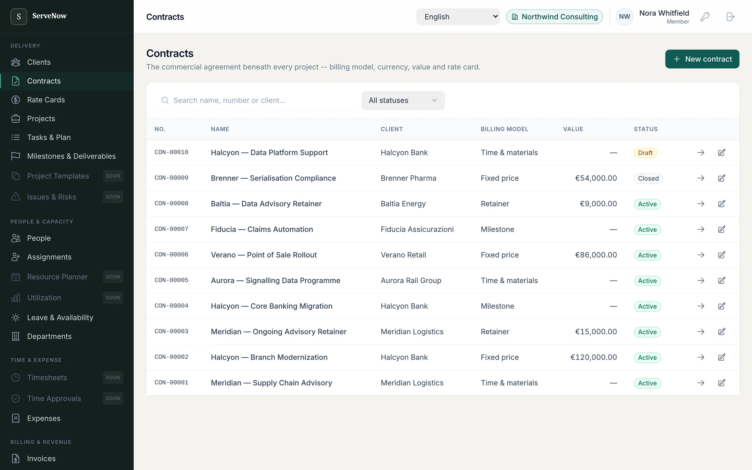The height and width of the screenshot is (470, 752).
Task: Open arrow for Aurora — Signalling Data Programme
Action: [701, 281]
